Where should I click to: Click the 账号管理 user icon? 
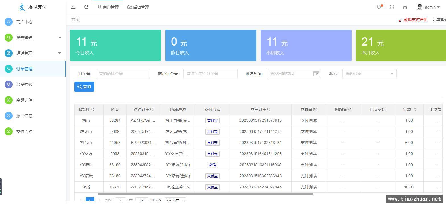point(9,38)
